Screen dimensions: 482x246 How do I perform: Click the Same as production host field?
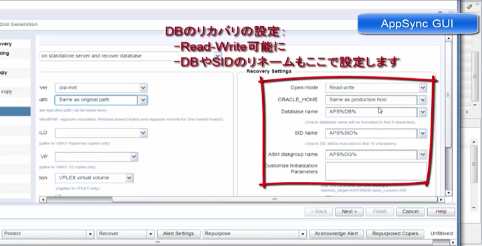[371, 100]
